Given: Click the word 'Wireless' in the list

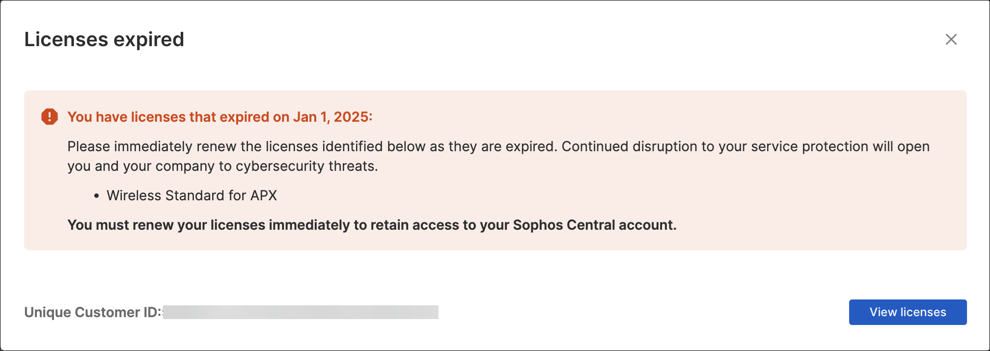Looking at the screenshot, I should [x=134, y=195].
